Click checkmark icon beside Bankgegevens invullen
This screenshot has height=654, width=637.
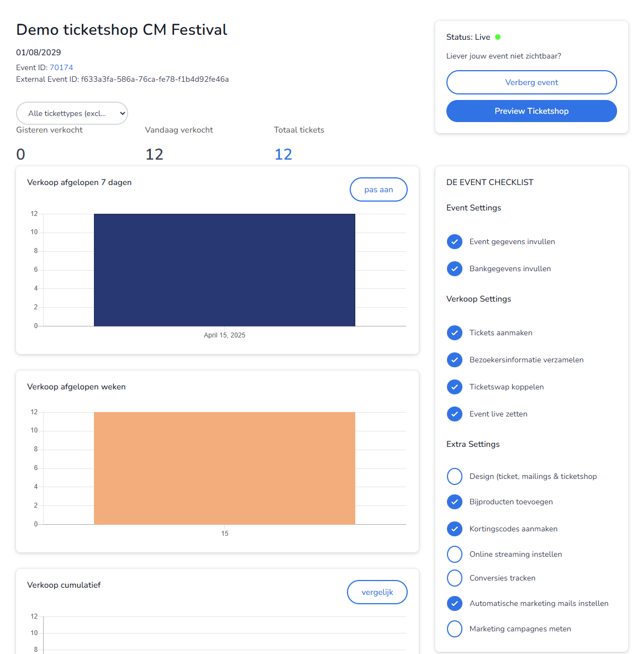(455, 269)
